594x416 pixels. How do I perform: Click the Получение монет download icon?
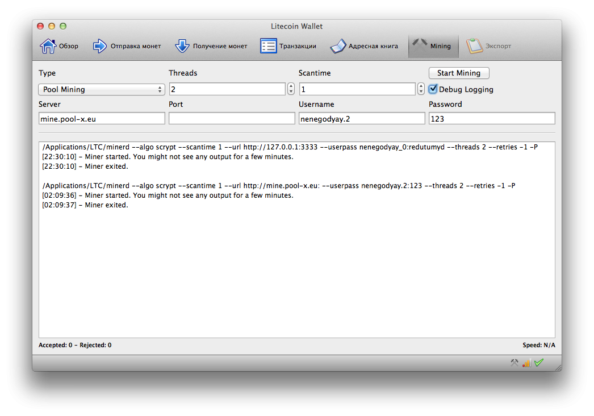click(x=182, y=46)
